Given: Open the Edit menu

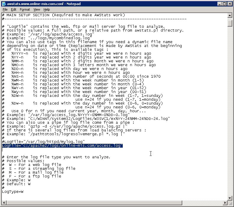Looking at the screenshot, I should (x=14, y=9).
